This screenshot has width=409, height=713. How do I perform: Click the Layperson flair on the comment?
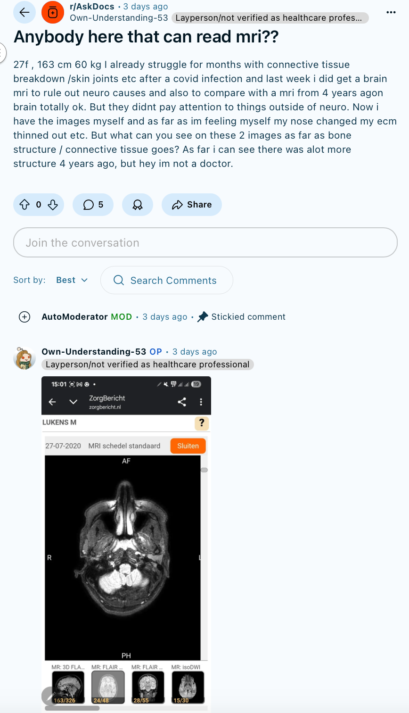[147, 365]
